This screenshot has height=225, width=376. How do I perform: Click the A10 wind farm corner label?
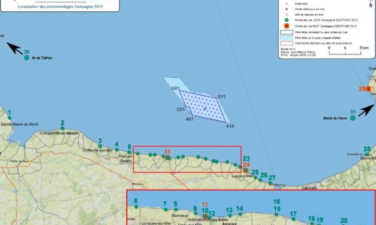pyautogui.click(x=230, y=126)
